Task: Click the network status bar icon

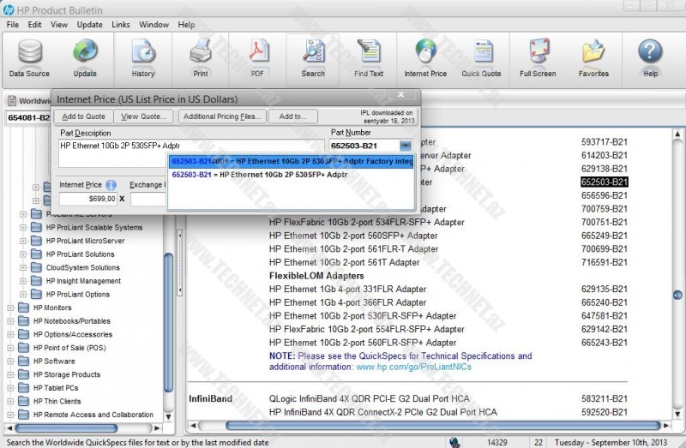Action: (455, 443)
